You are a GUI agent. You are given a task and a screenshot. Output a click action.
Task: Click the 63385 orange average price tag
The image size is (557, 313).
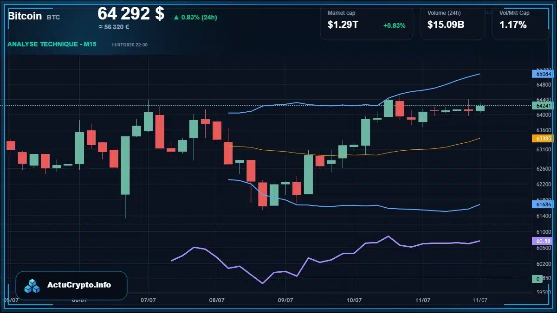pyautogui.click(x=543, y=138)
